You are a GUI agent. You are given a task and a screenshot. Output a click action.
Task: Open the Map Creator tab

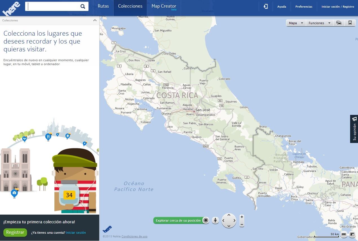164,6
